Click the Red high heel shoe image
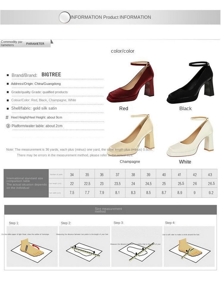Screen dimensions: 221x290 coord(131,83)
